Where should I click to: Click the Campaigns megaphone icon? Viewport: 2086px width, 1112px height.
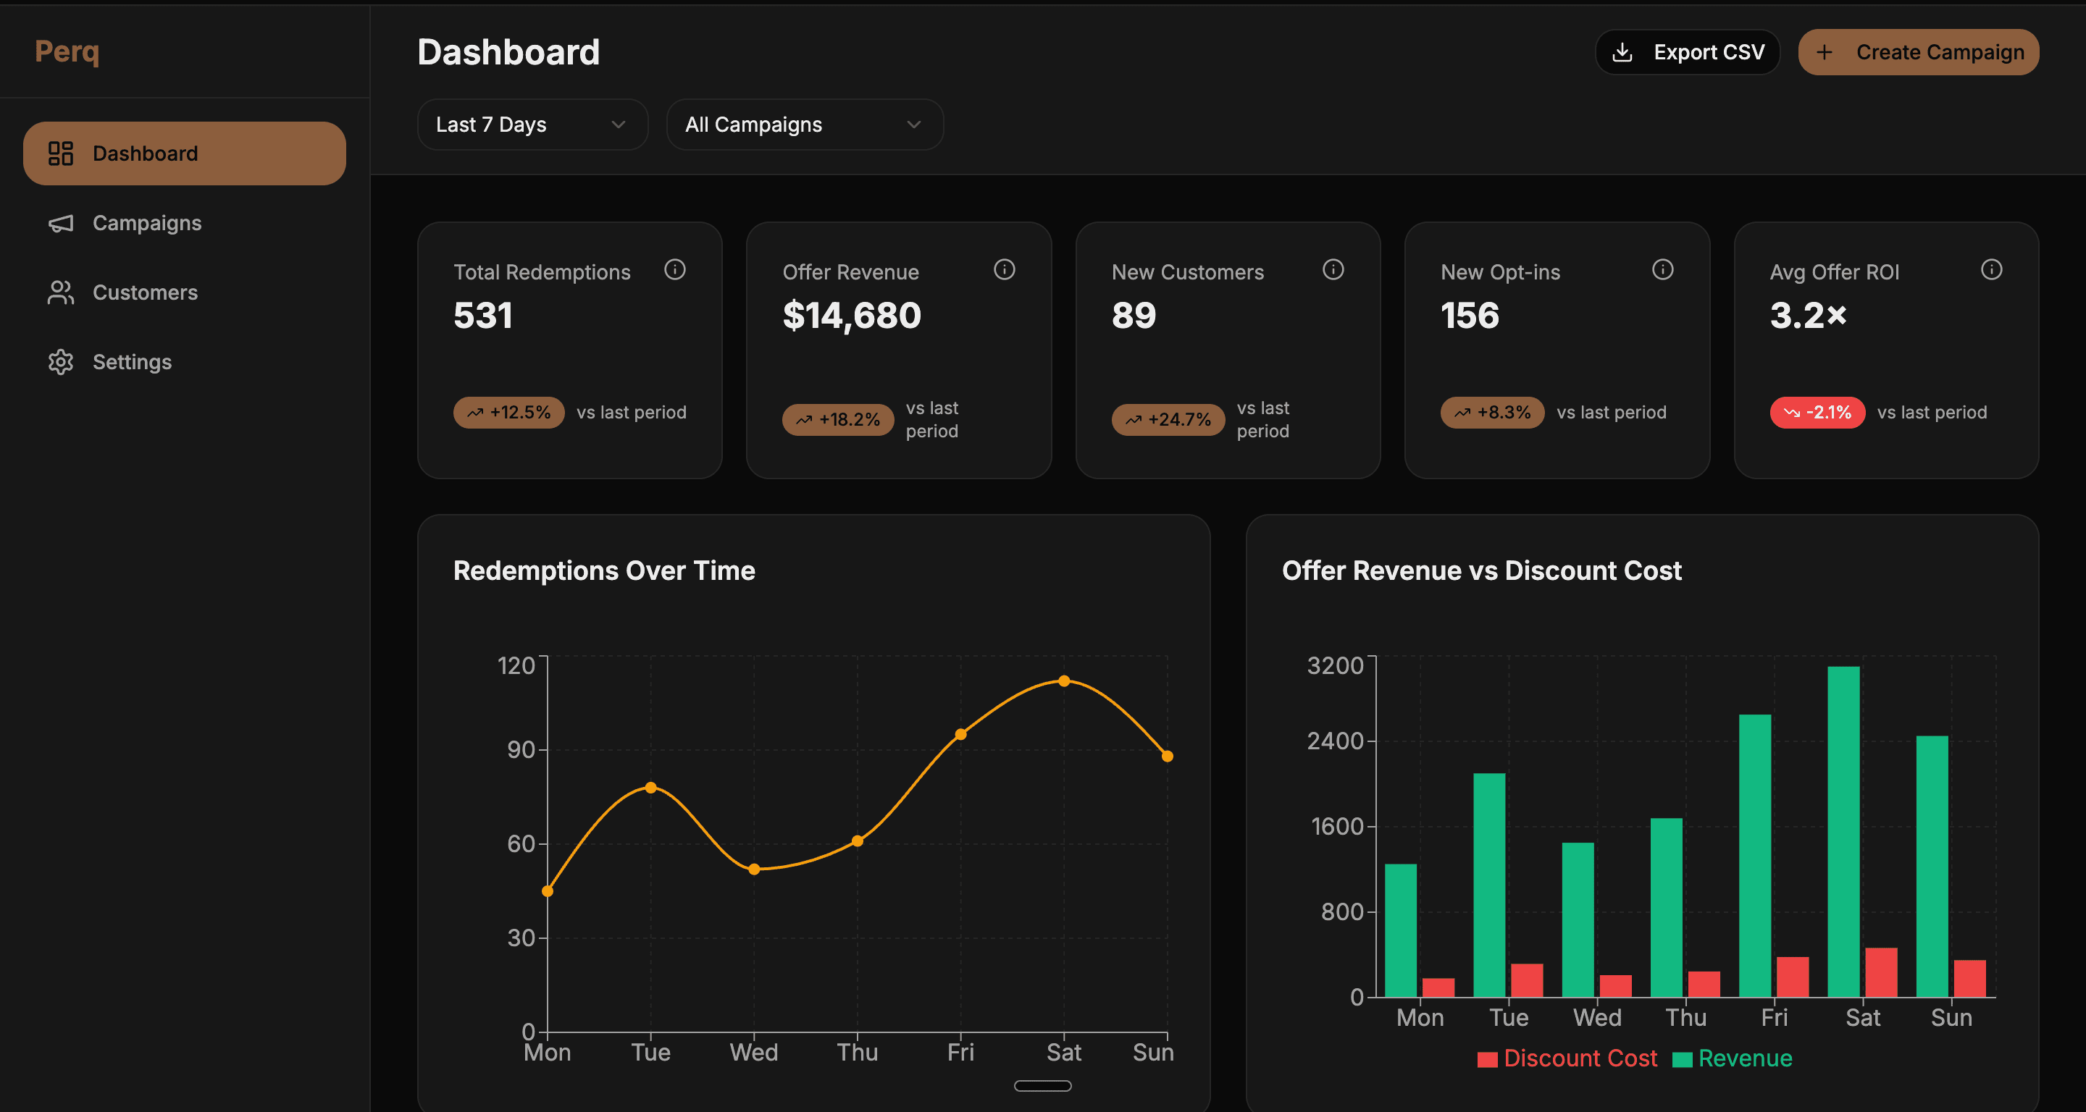click(x=60, y=224)
